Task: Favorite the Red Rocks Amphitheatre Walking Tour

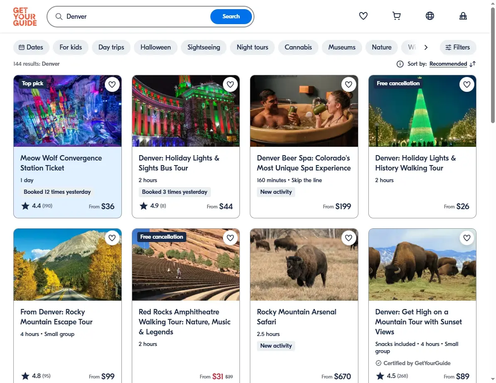Action: coord(230,238)
